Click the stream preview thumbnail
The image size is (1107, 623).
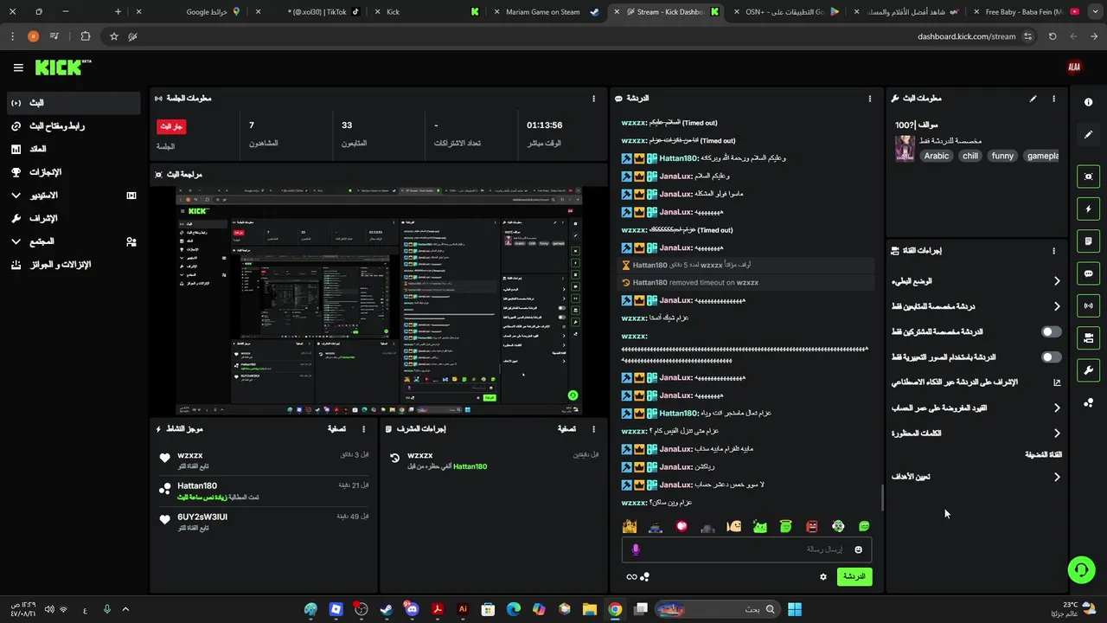pos(379,300)
